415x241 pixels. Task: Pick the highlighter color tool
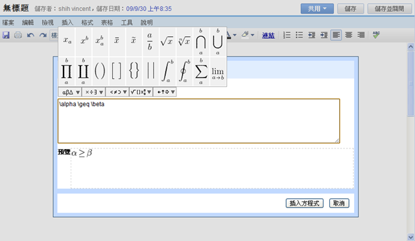tap(245, 35)
